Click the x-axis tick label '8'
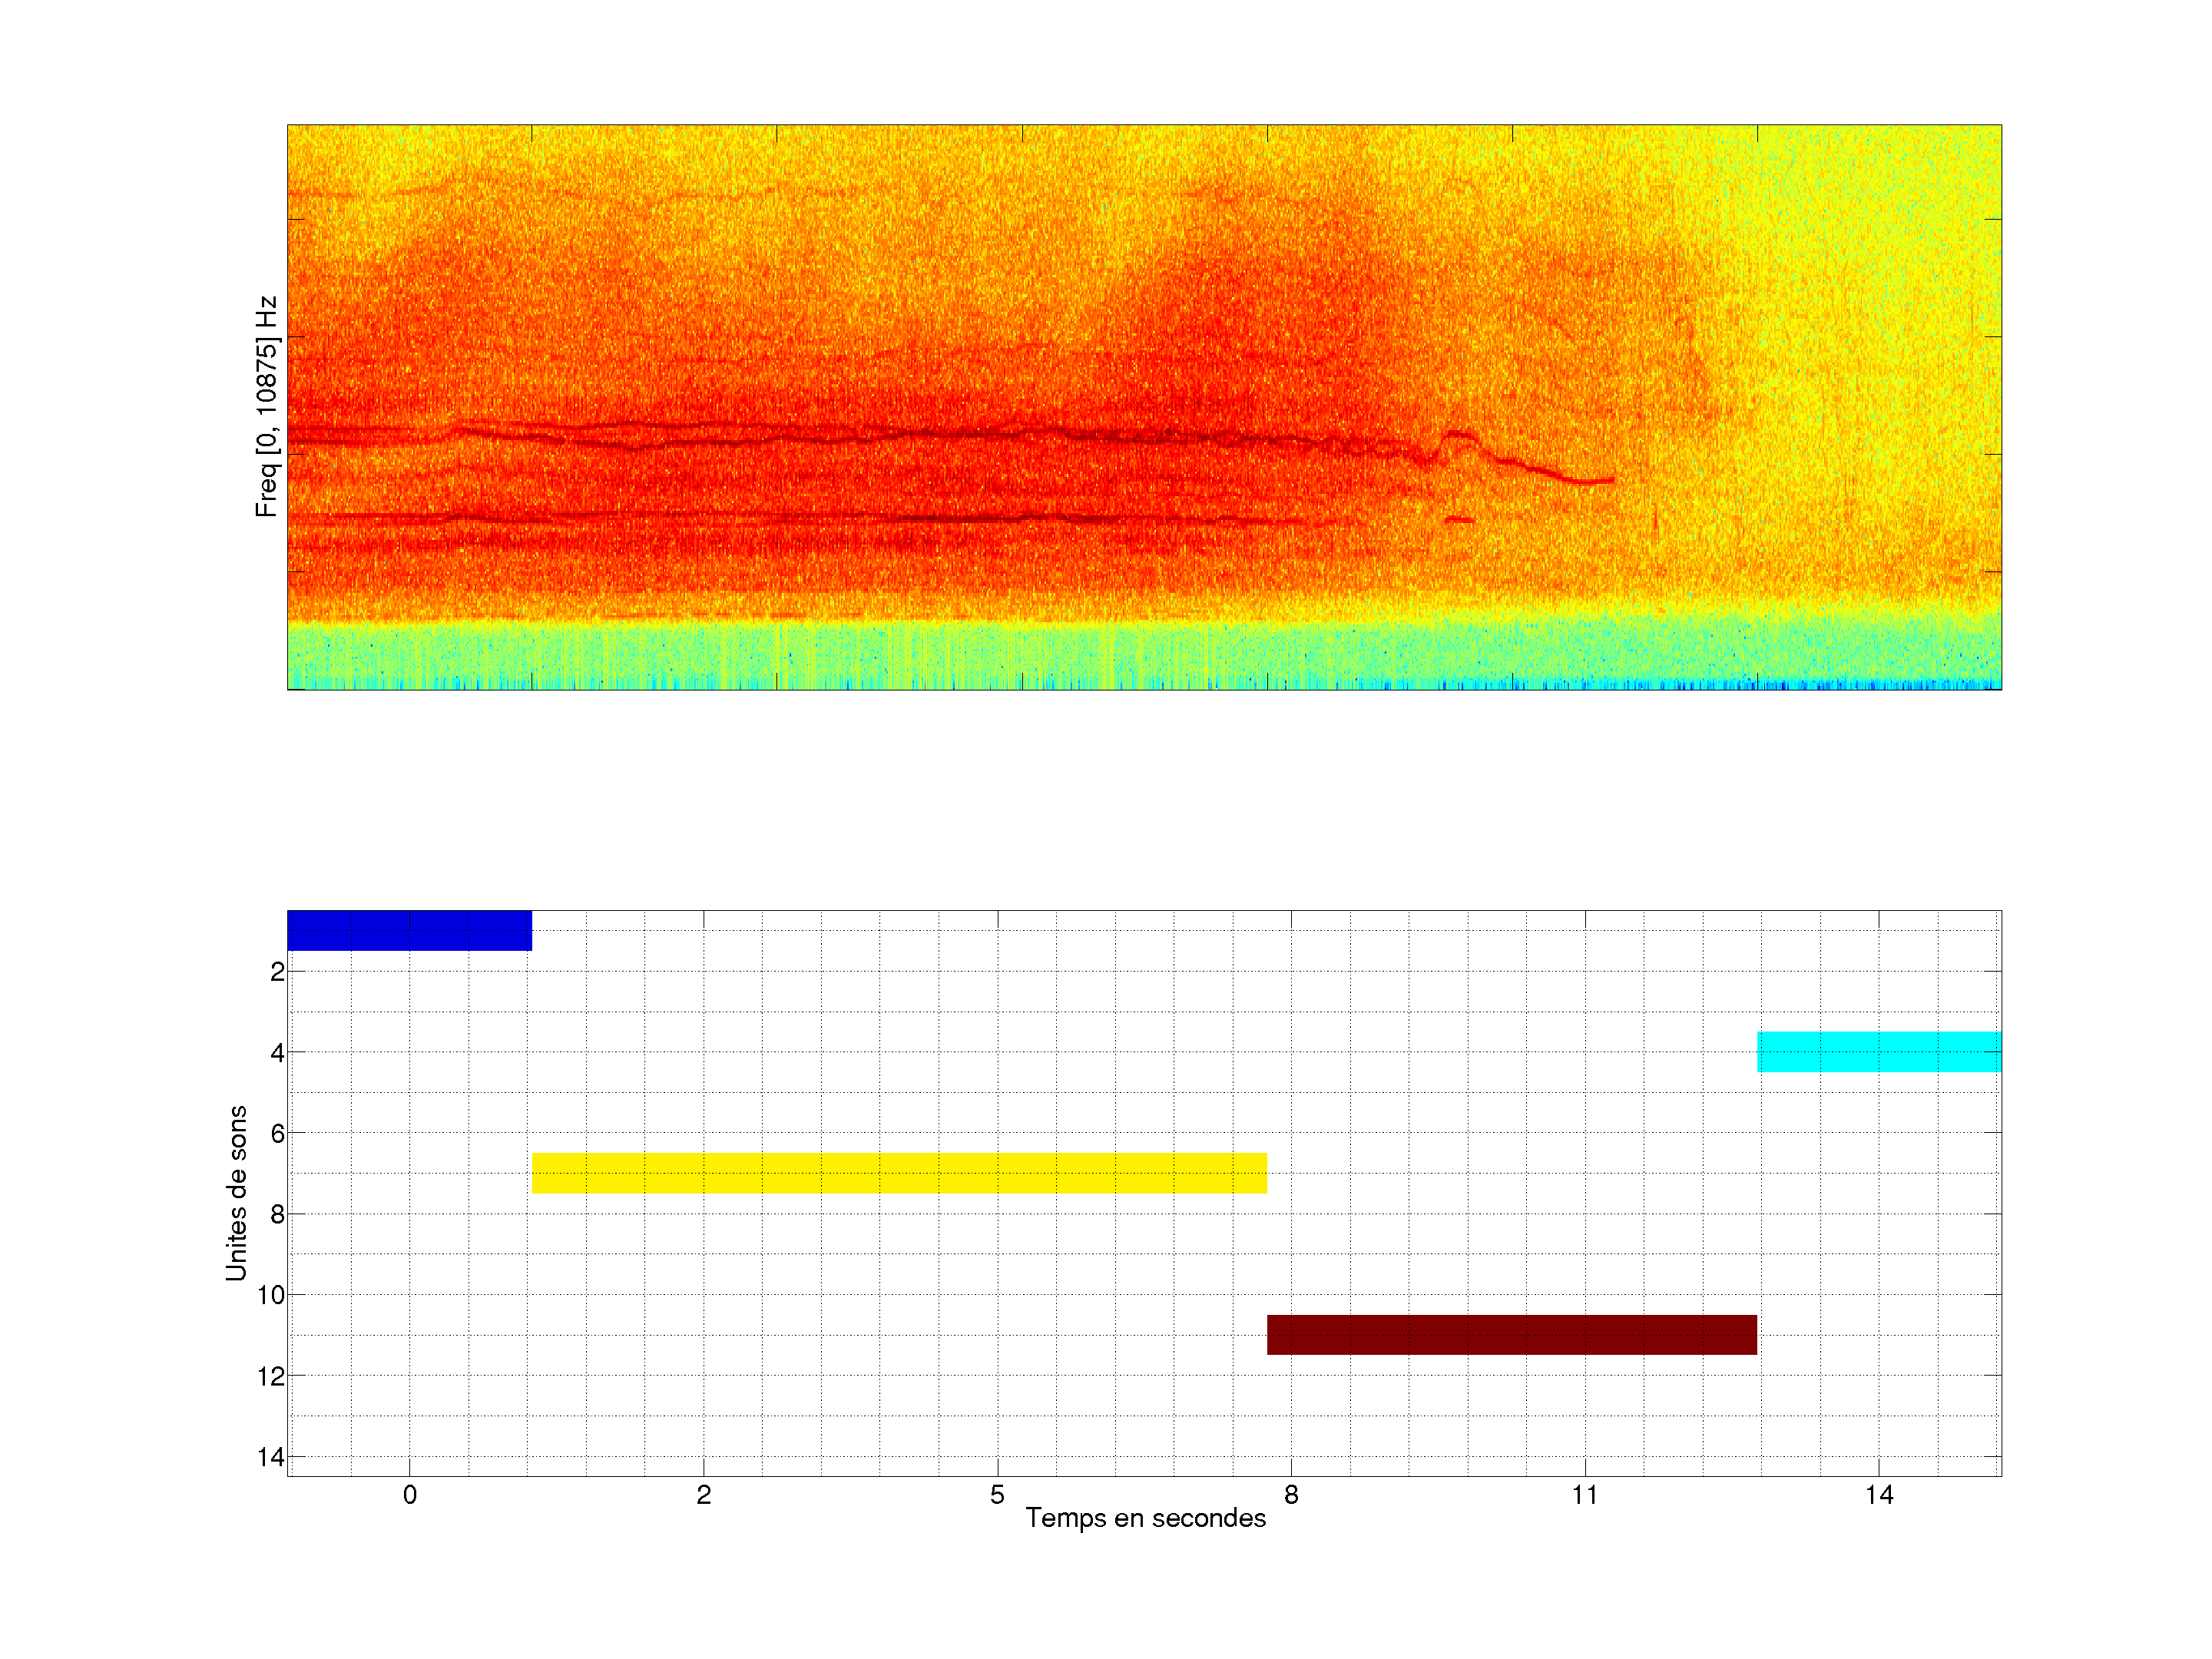 point(1291,1495)
